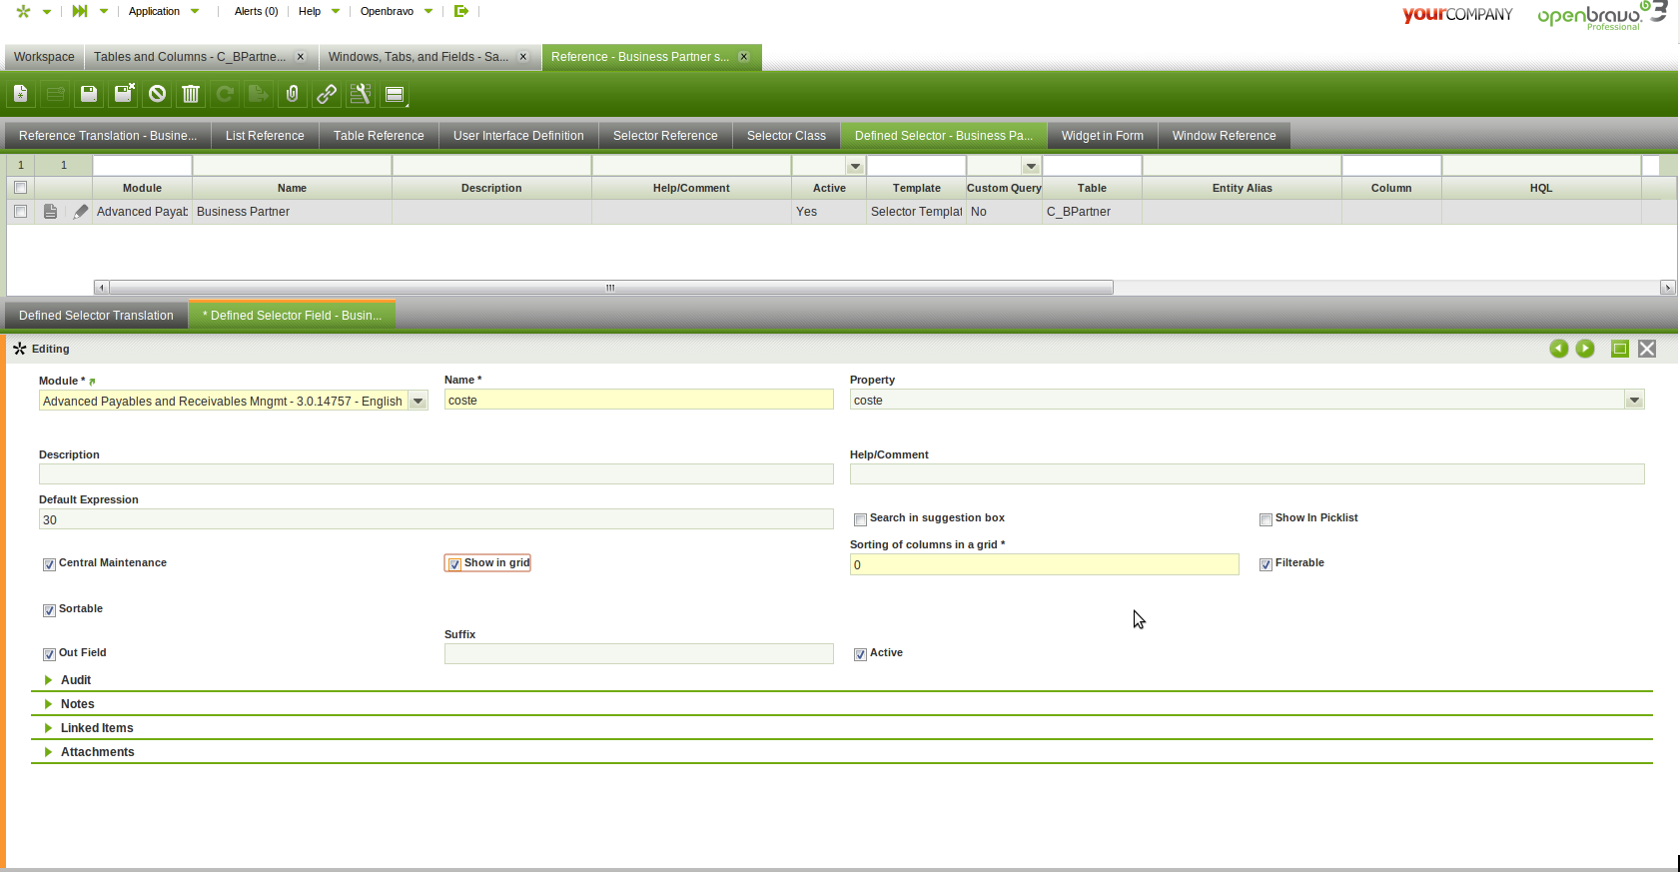The height and width of the screenshot is (872, 1680).
Task: Open the Property dropdown list
Action: coord(1634,401)
